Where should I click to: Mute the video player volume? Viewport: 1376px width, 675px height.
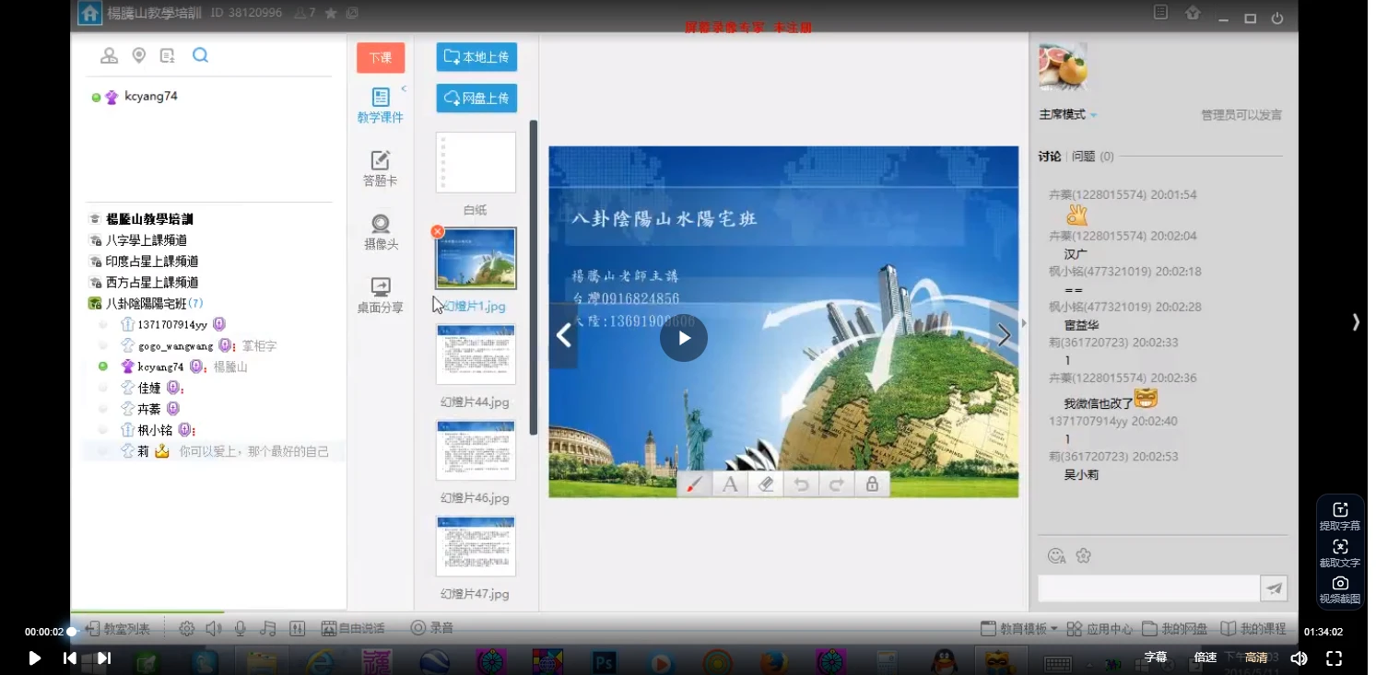(1299, 658)
